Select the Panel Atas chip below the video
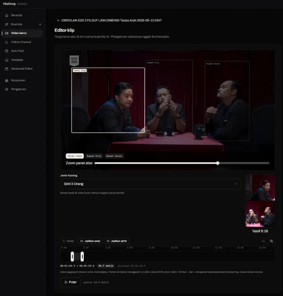The width and height of the screenshot is (283, 296). pos(75,156)
